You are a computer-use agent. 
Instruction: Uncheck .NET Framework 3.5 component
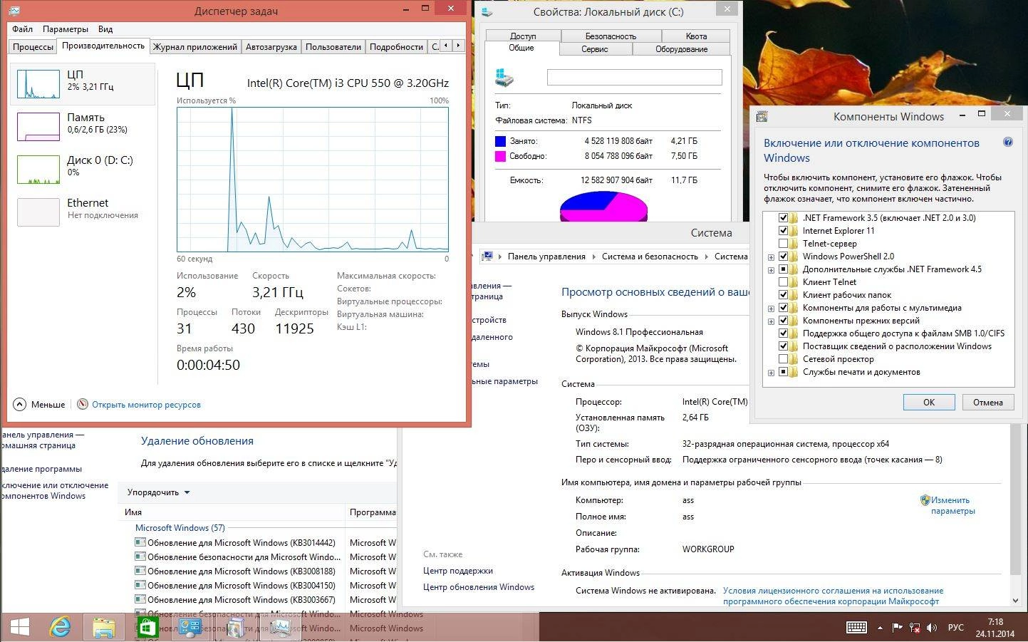(x=783, y=217)
